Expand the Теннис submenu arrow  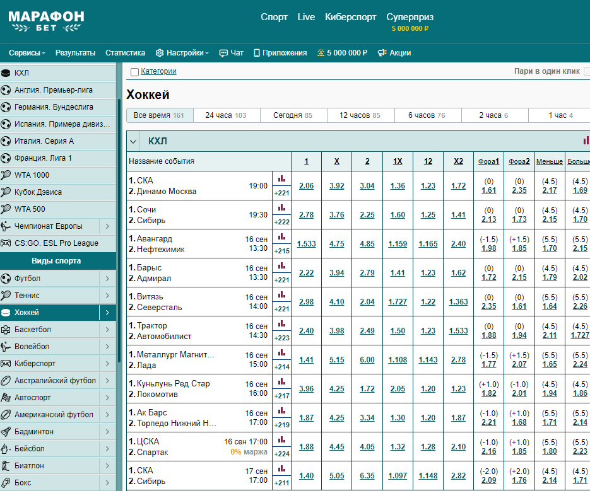coord(108,296)
